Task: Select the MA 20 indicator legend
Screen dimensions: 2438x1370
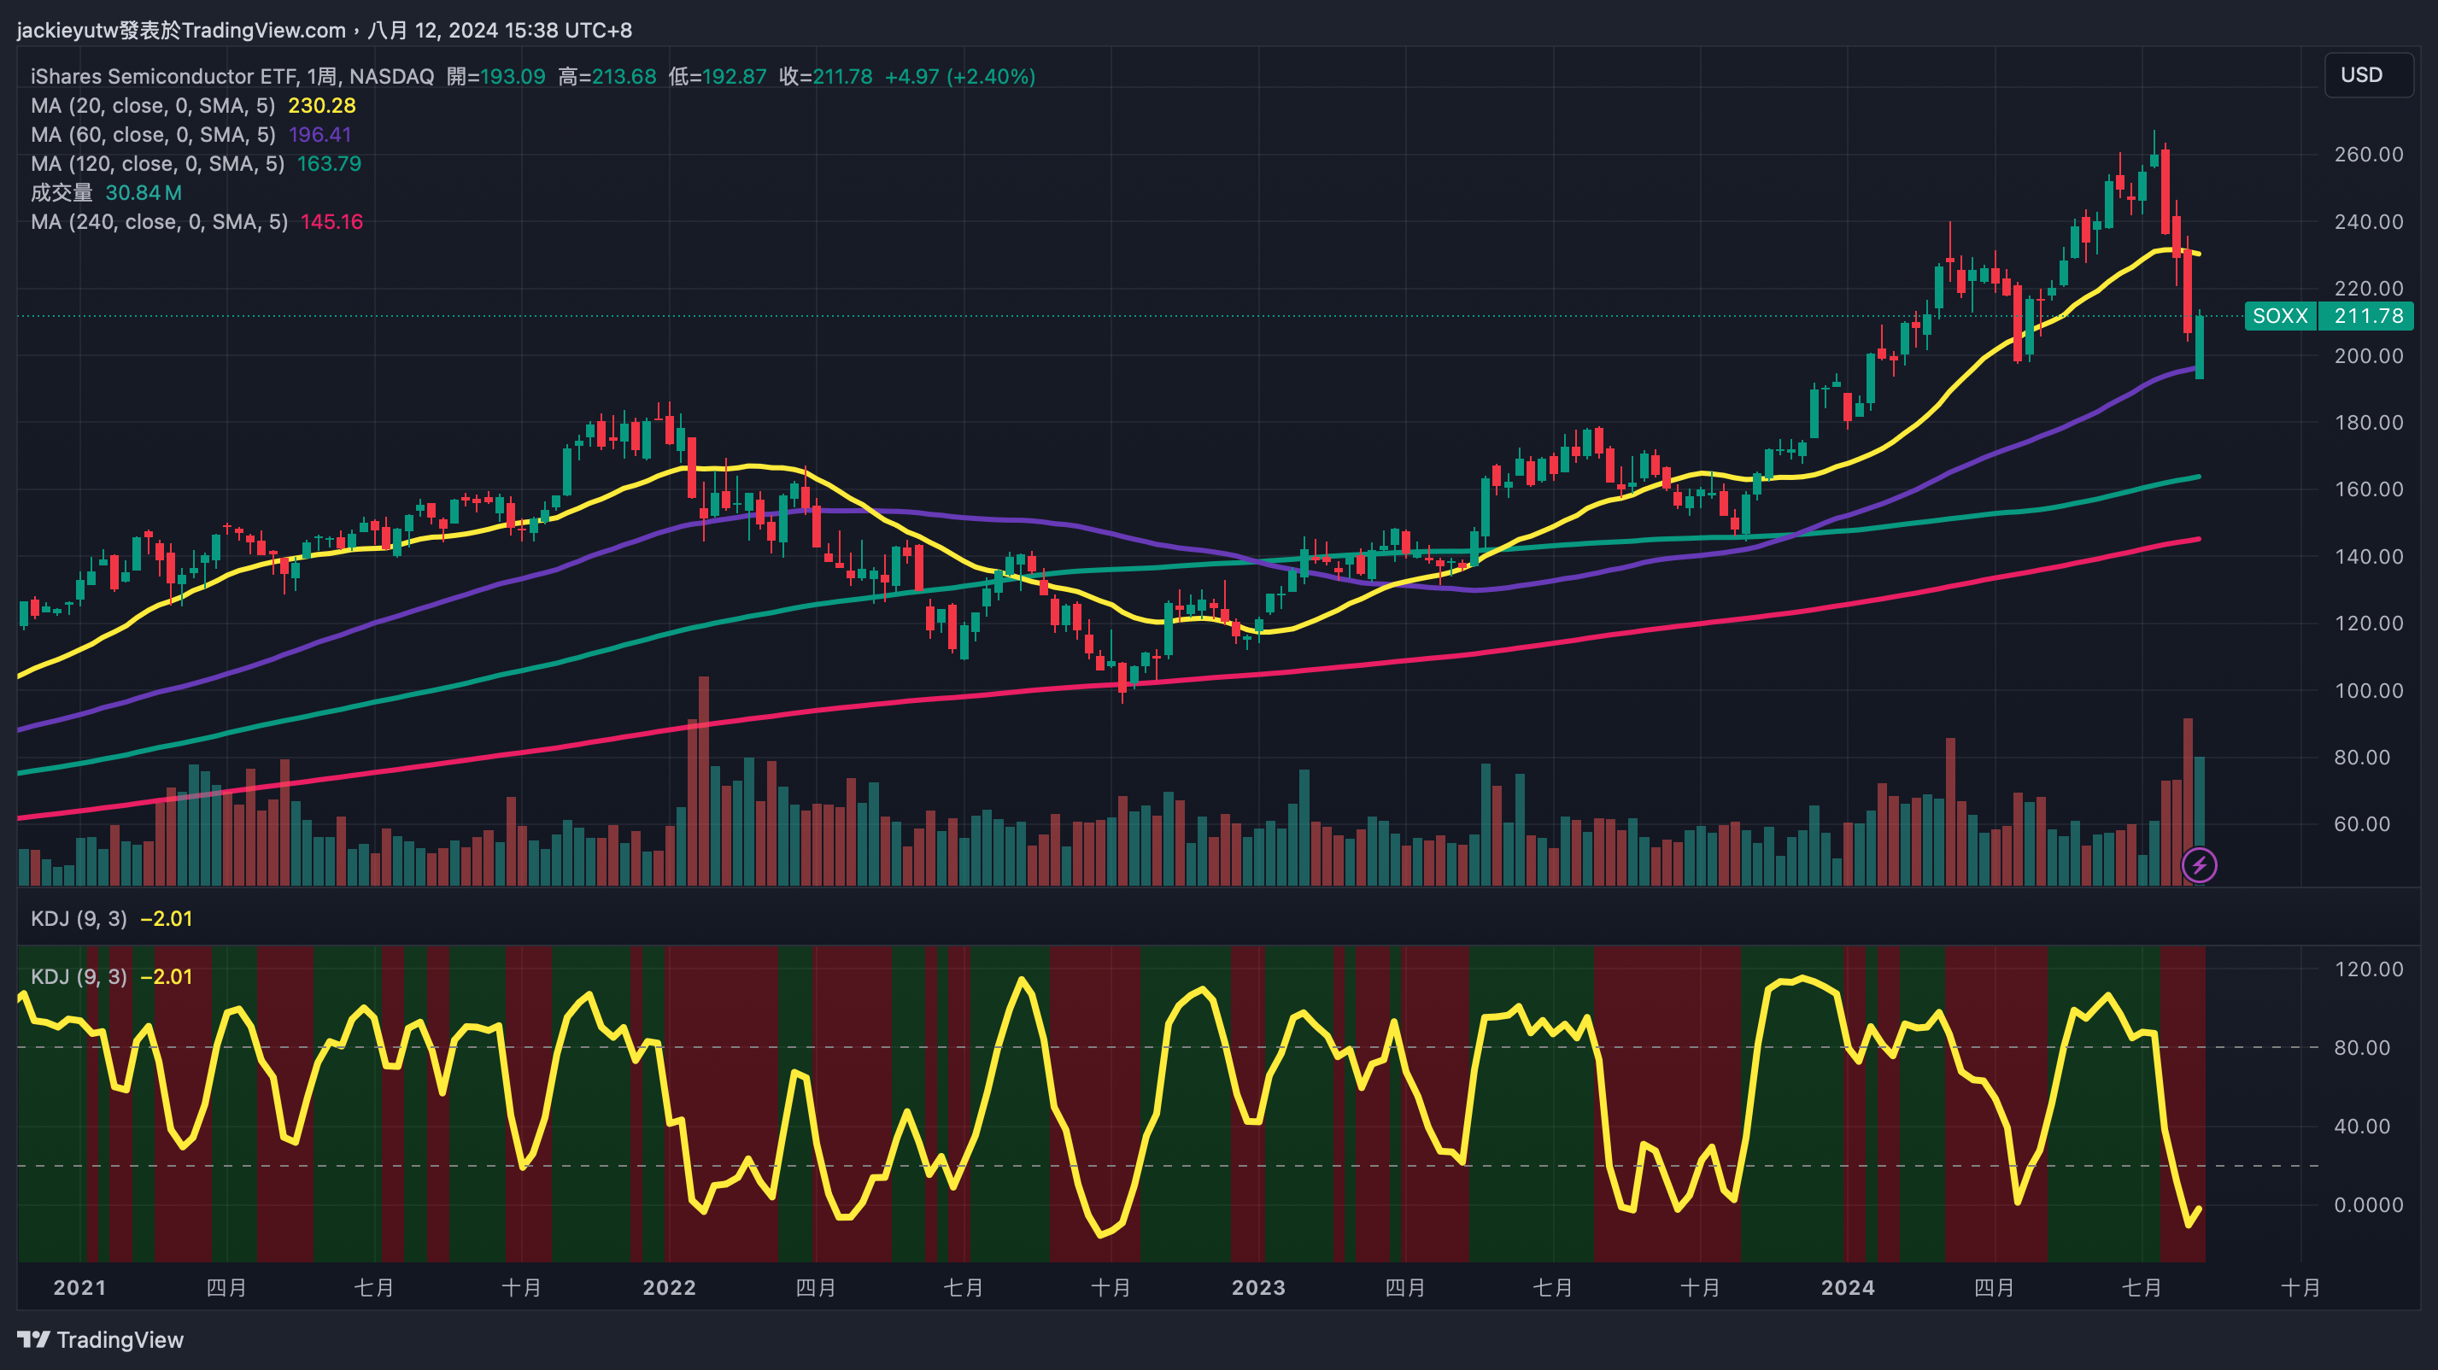Action: [152, 106]
